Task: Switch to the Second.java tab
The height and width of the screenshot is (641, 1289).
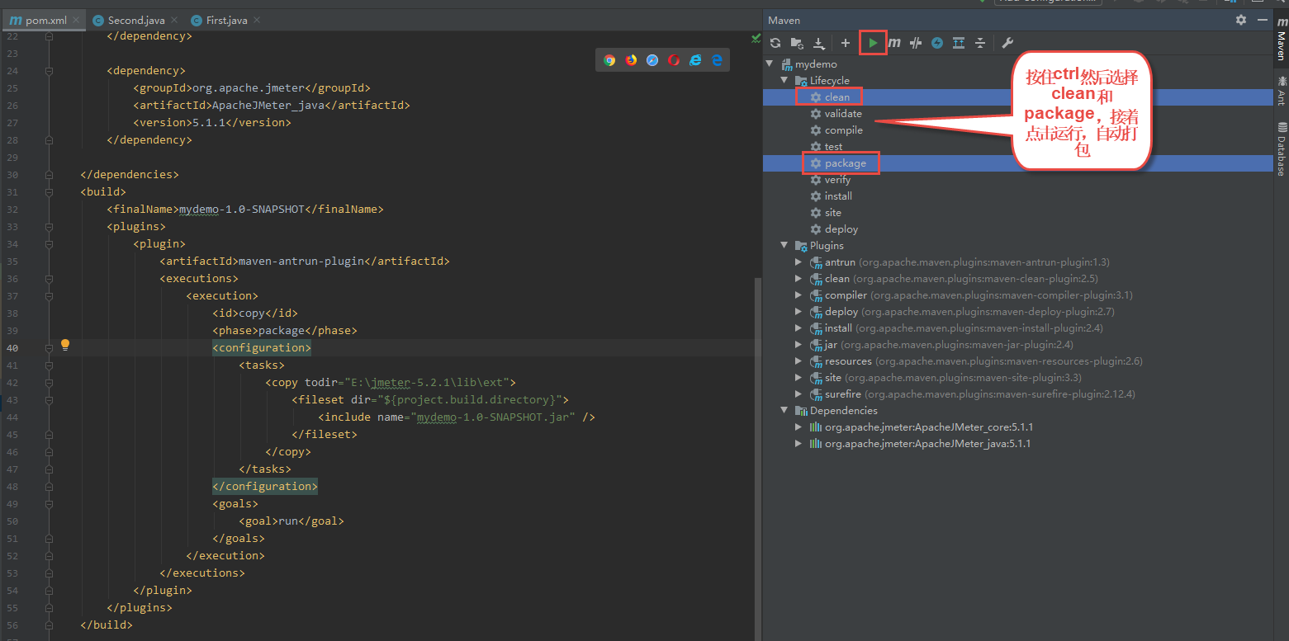Action: click(135, 20)
